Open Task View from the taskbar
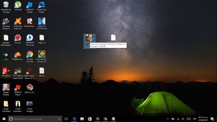Image resolution: width=217 pixels, height=122 pixels. pyautogui.click(x=66, y=119)
